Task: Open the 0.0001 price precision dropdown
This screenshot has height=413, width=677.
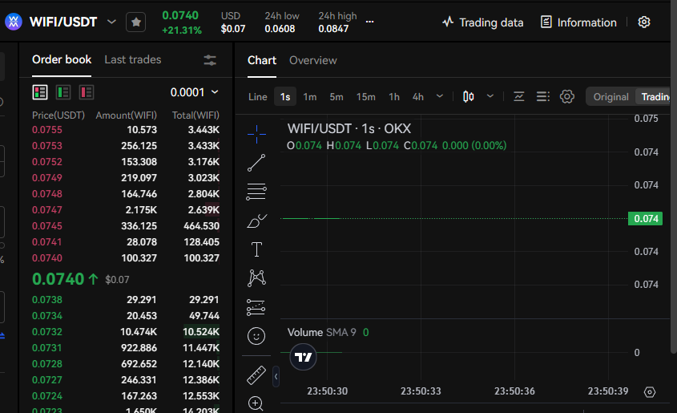Action: (195, 92)
